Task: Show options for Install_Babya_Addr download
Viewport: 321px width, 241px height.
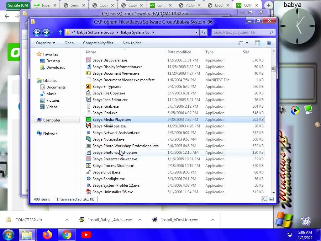Action: click(x=140, y=220)
